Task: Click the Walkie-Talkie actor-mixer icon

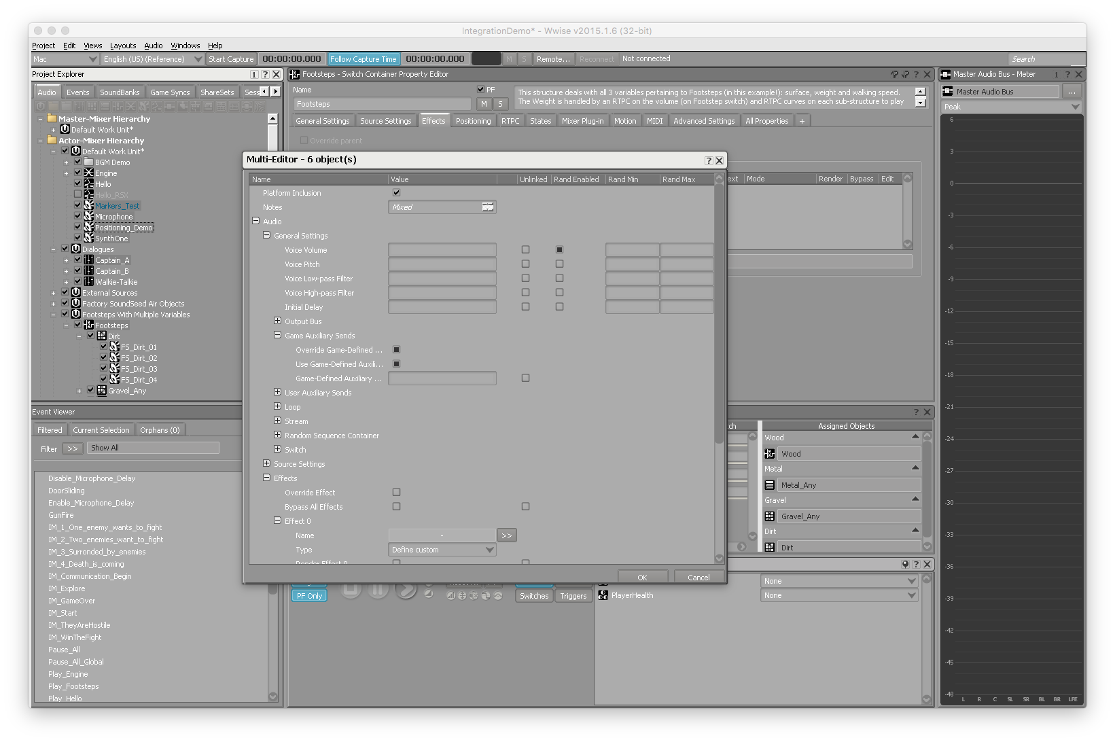Action: [x=88, y=282]
